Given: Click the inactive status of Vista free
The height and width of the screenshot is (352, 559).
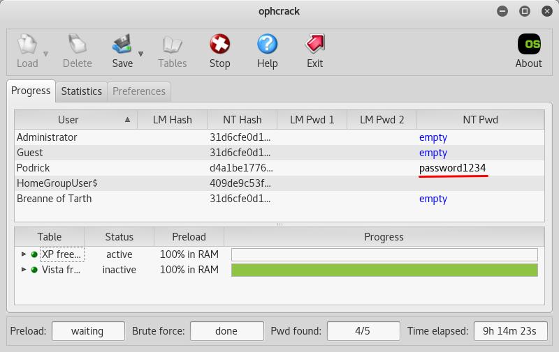Looking at the screenshot, I should point(119,270).
